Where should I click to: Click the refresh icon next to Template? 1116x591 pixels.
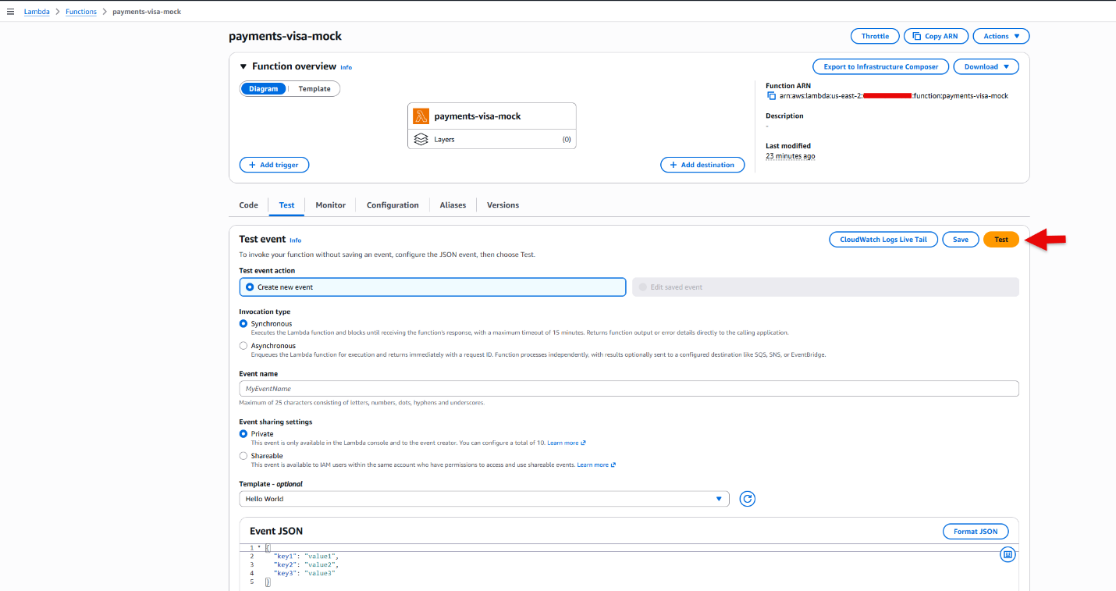click(747, 499)
